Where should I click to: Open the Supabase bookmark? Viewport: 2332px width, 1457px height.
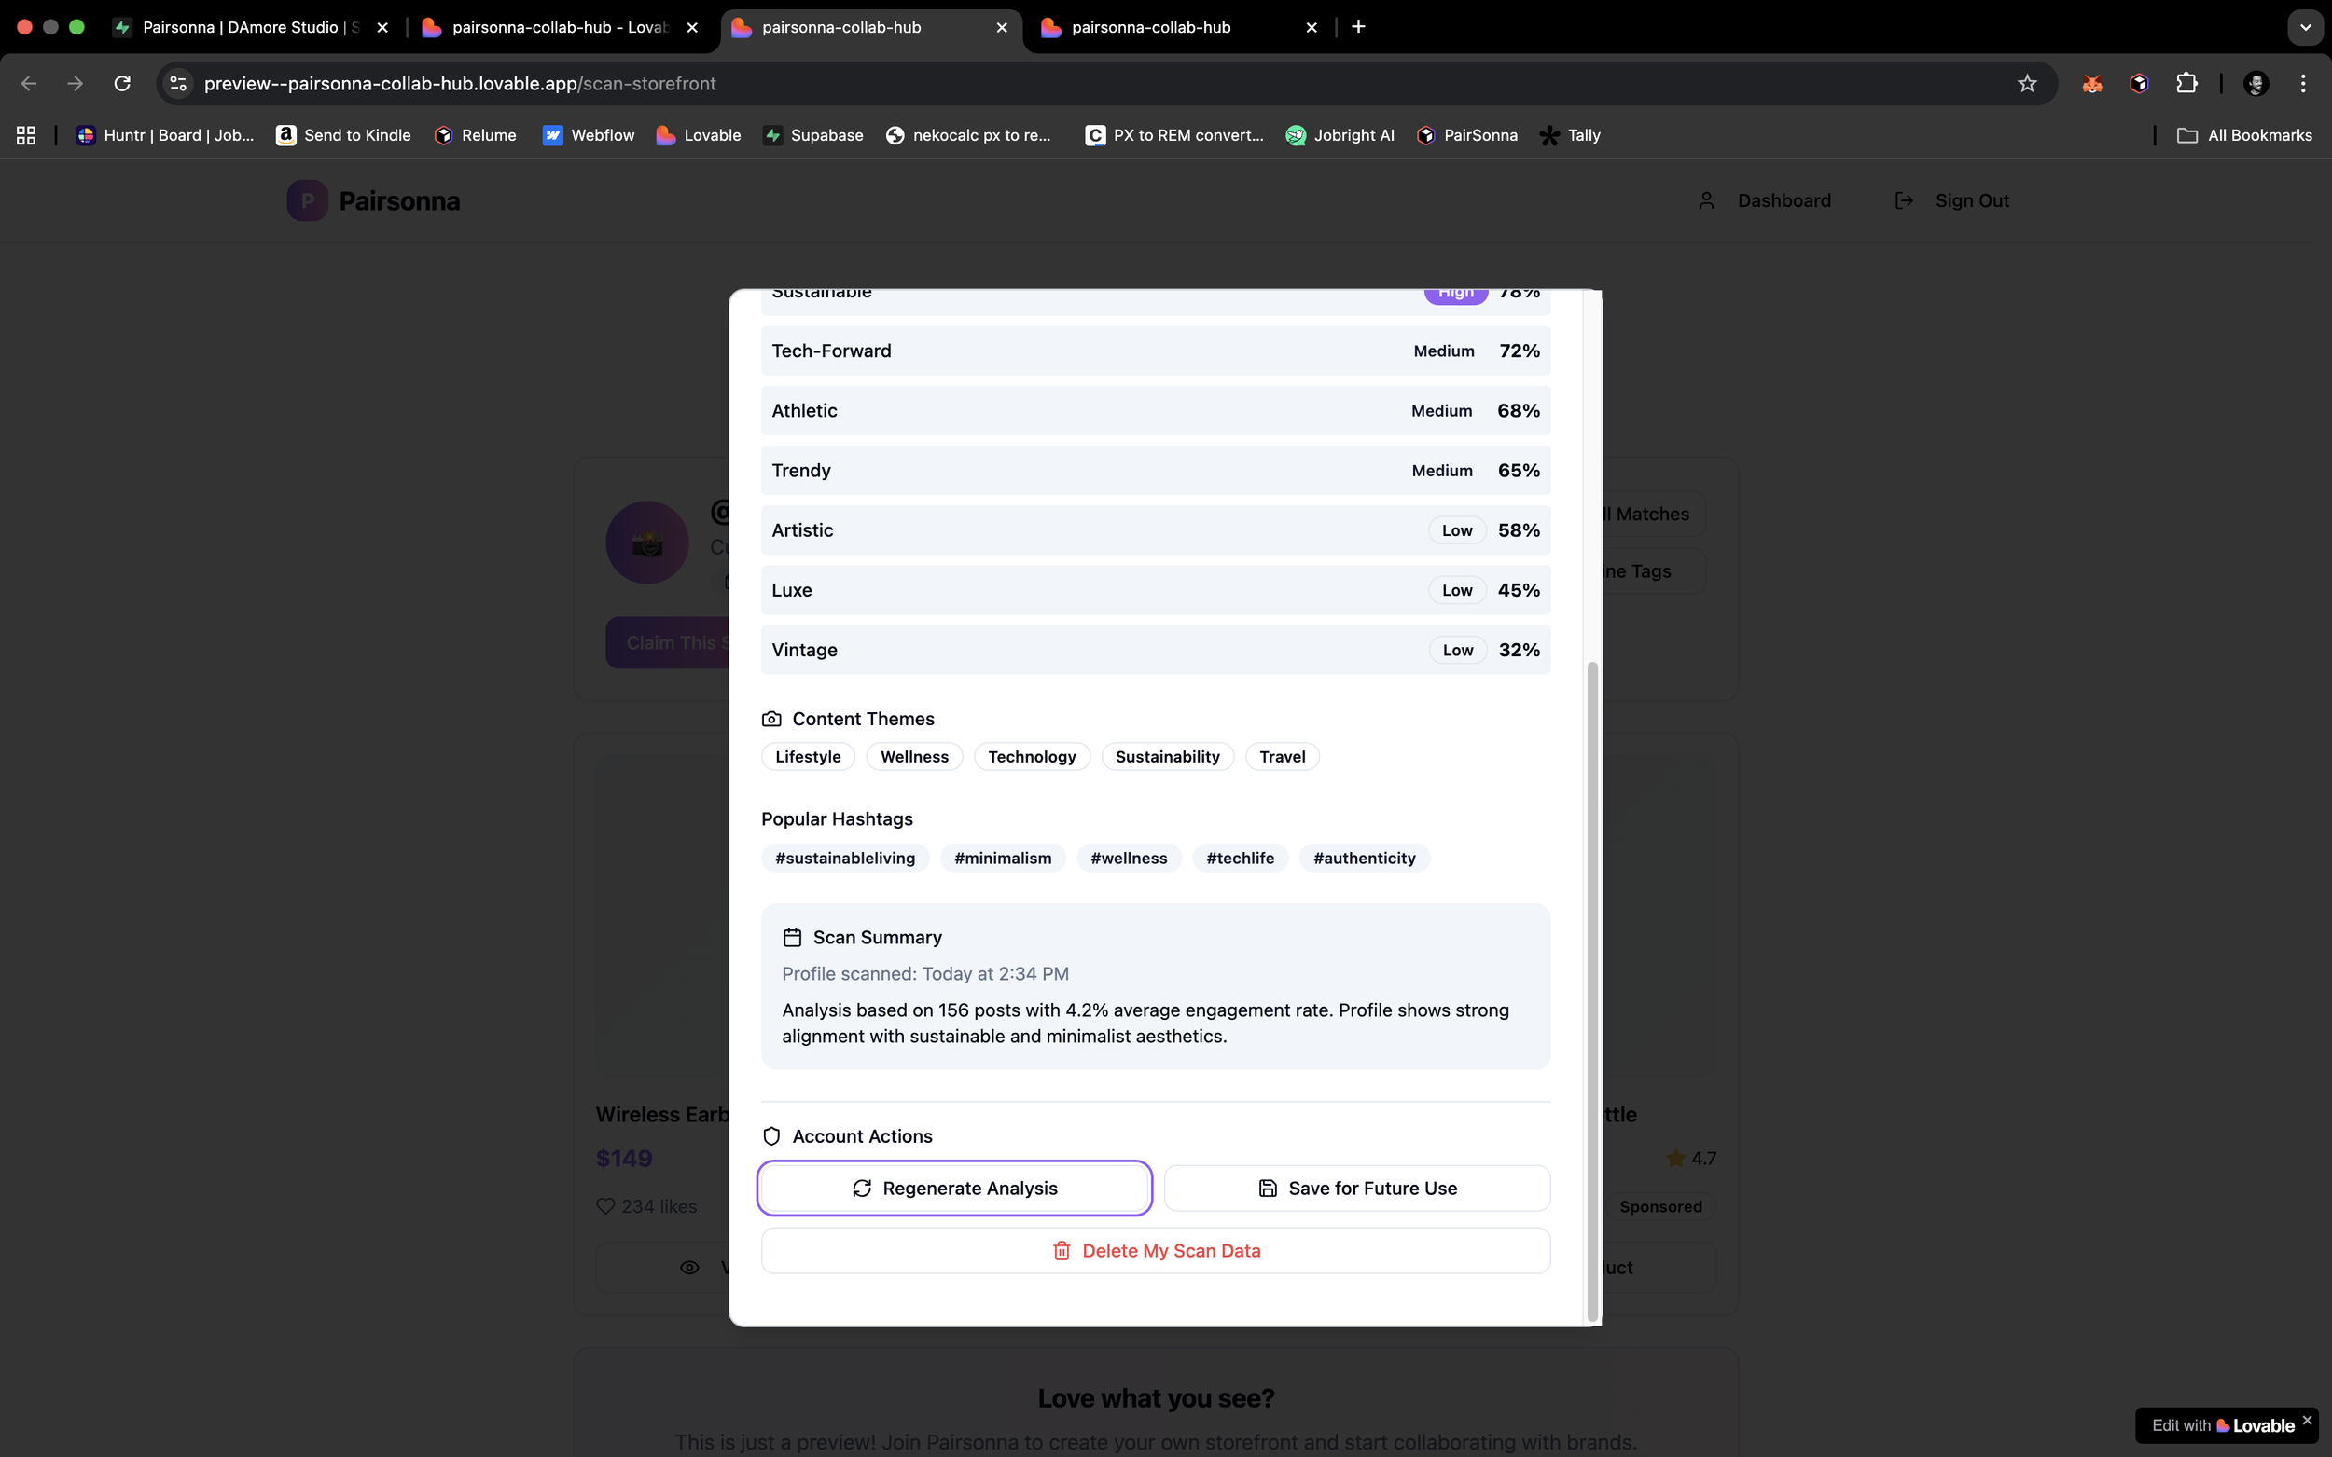[812, 136]
